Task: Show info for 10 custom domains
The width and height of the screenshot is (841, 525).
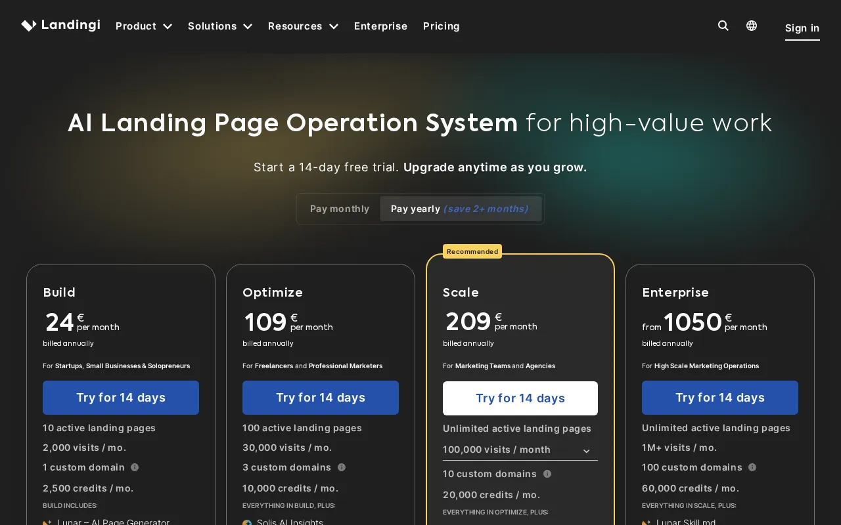Action: (547, 474)
